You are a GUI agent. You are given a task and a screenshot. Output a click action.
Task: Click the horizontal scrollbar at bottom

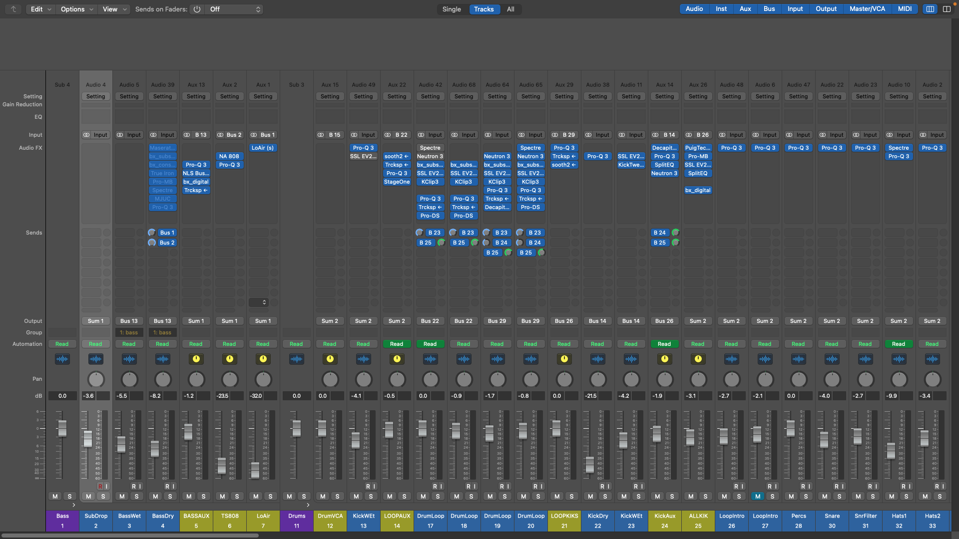tap(130, 536)
